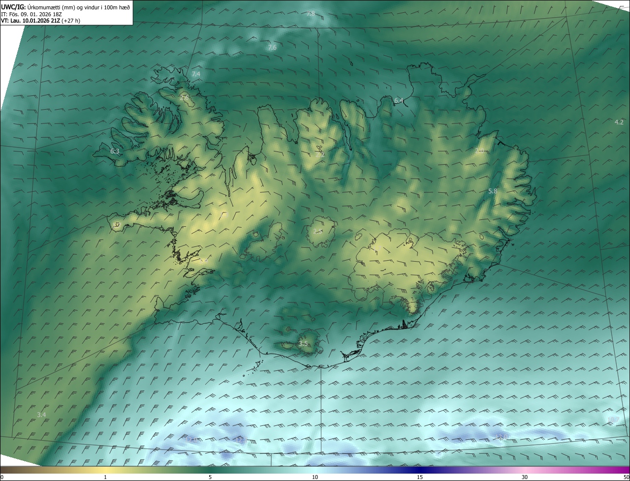Click the 0 tick on the color scale

point(2,477)
